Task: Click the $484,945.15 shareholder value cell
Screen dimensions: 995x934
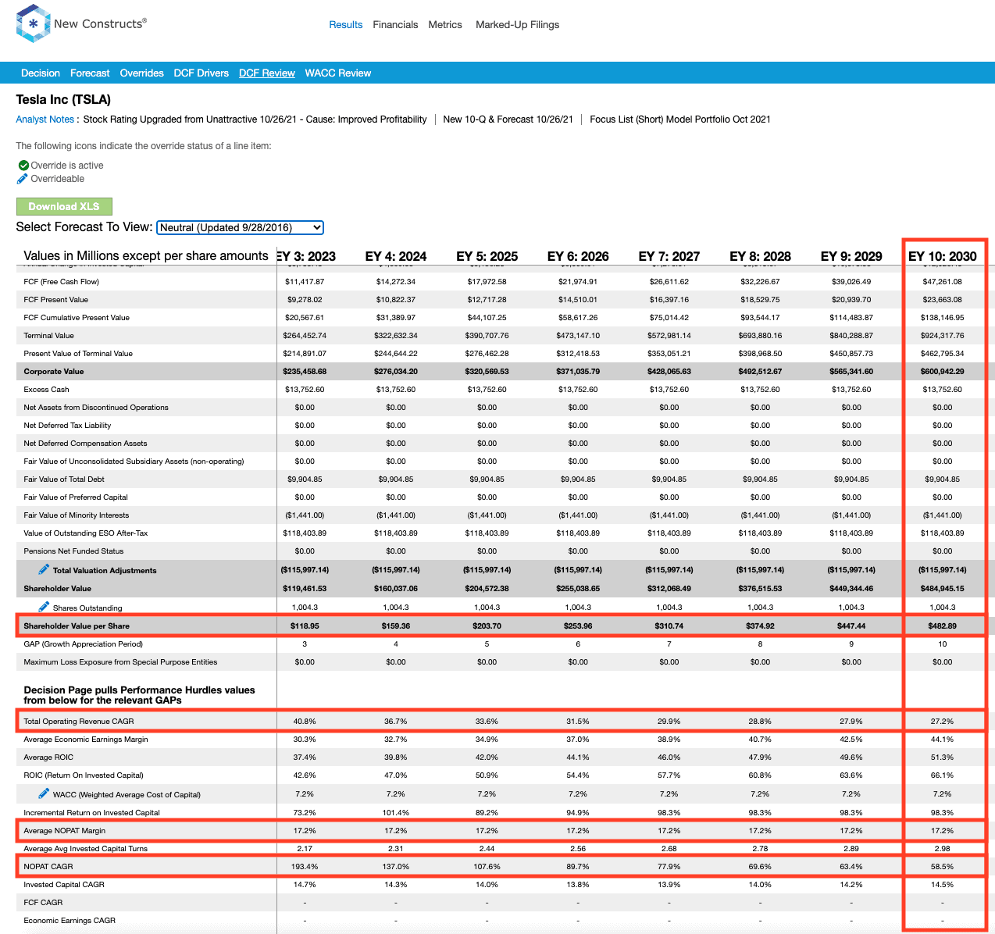Action: point(942,589)
